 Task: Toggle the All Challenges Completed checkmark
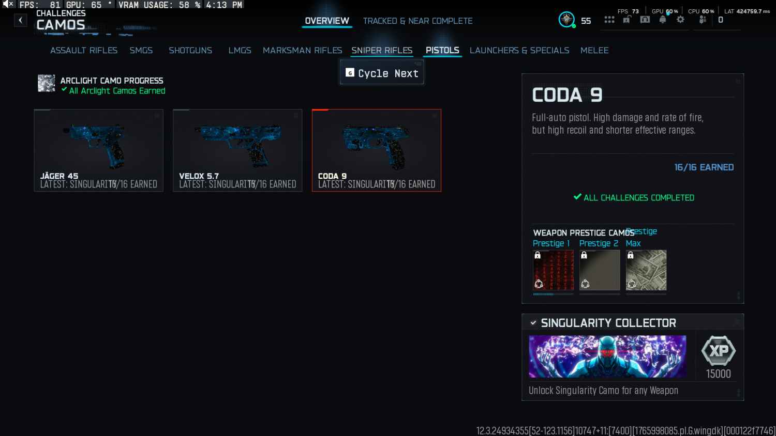pyautogui.click(x=577, y=197)
